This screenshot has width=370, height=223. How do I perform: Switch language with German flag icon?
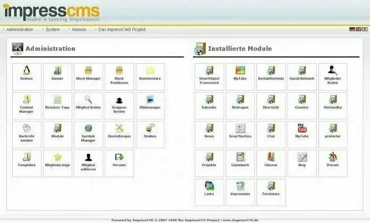point(352,29)
